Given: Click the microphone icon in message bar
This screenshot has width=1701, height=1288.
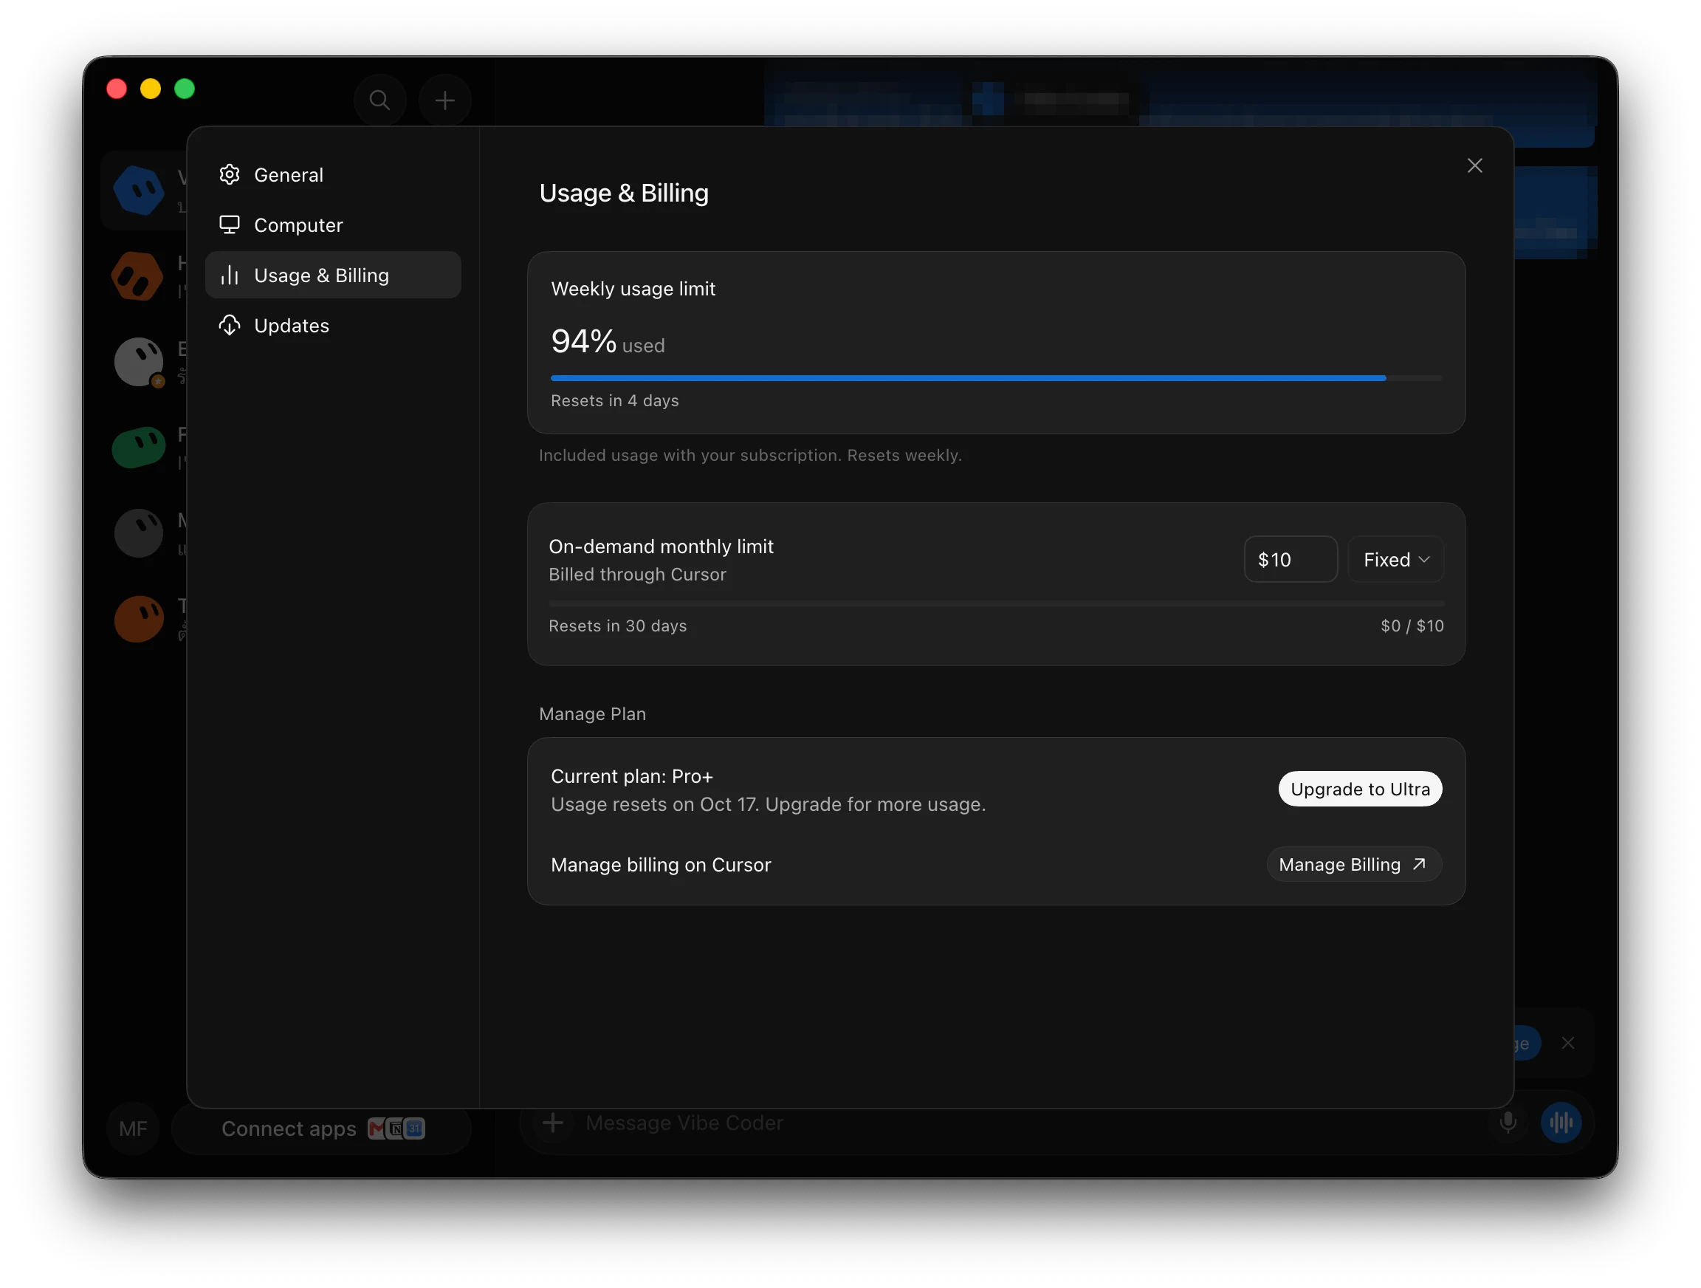Looking at the screenshot, I should click(1508, 1123).
